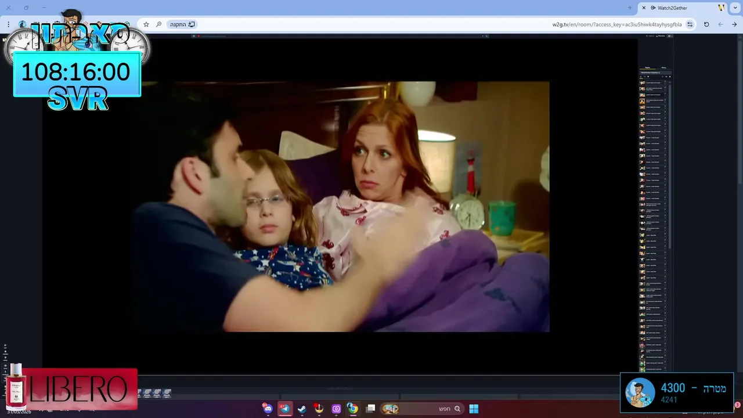Click the חפש taskbar search box
The width and height of the screenshot is (743, 418).
coord(423,409)
